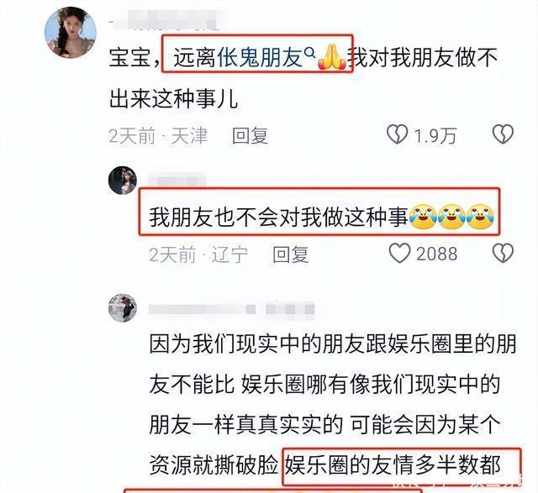The image size is (538, 493).
Task: Like the first comment with 1.9万 likes
Action: 398,134
